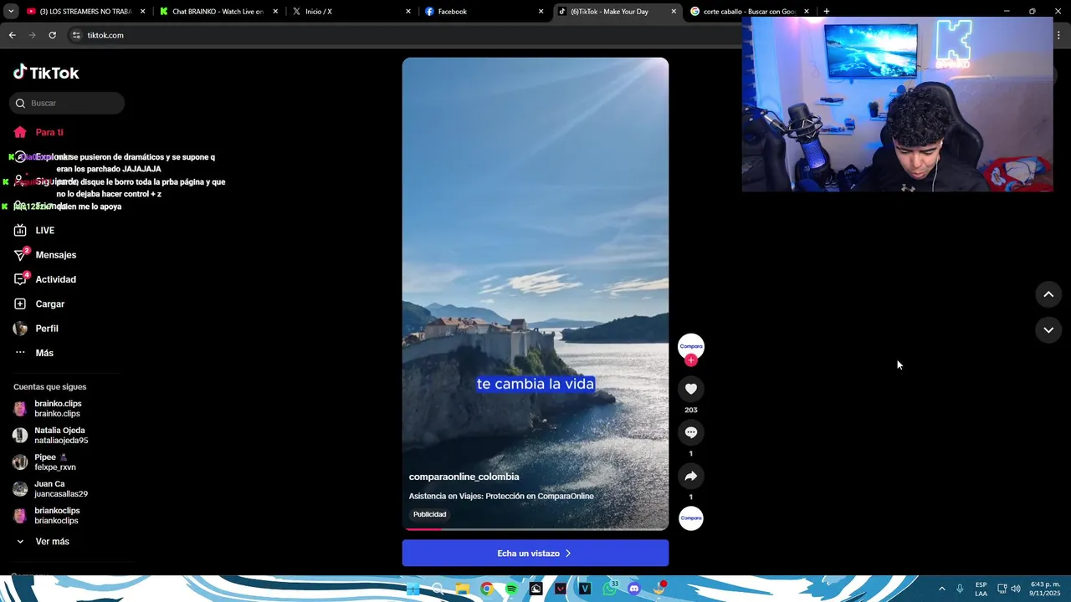Go to previous video with up chevron
This screenshot has width=1071, height=602.
(1048, 294)
